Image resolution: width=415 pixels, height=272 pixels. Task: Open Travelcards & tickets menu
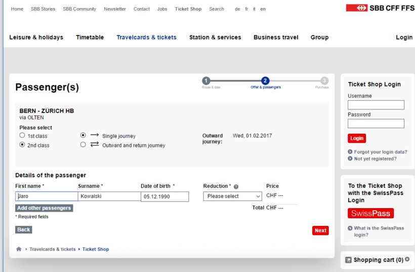pos(146,37)
